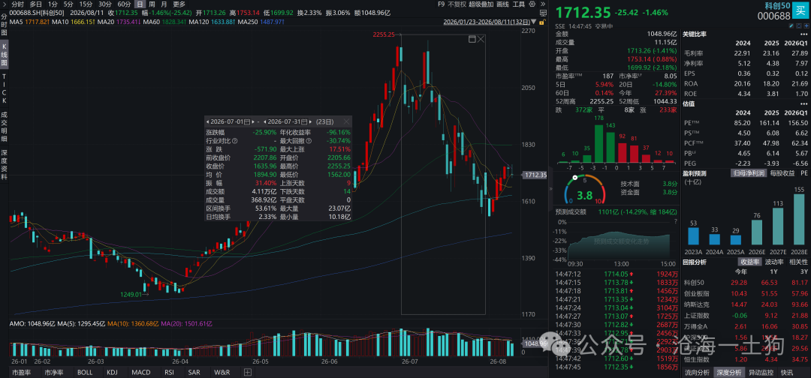Click the F9 shortcut button
The width and height of the screenshot is (811, 378).
[x=442, y=4]
